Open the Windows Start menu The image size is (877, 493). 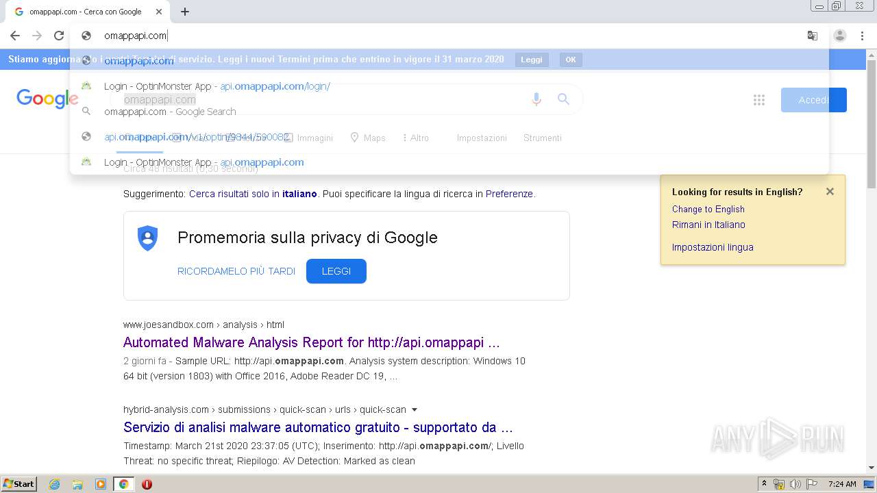[19, 483]
